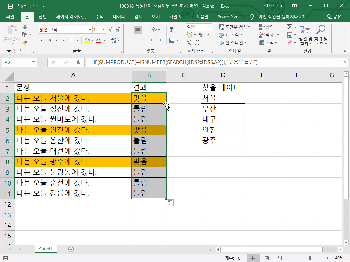
Task: Click the increase indent icon
Action: pyautogui.click(x=161, y=40)
